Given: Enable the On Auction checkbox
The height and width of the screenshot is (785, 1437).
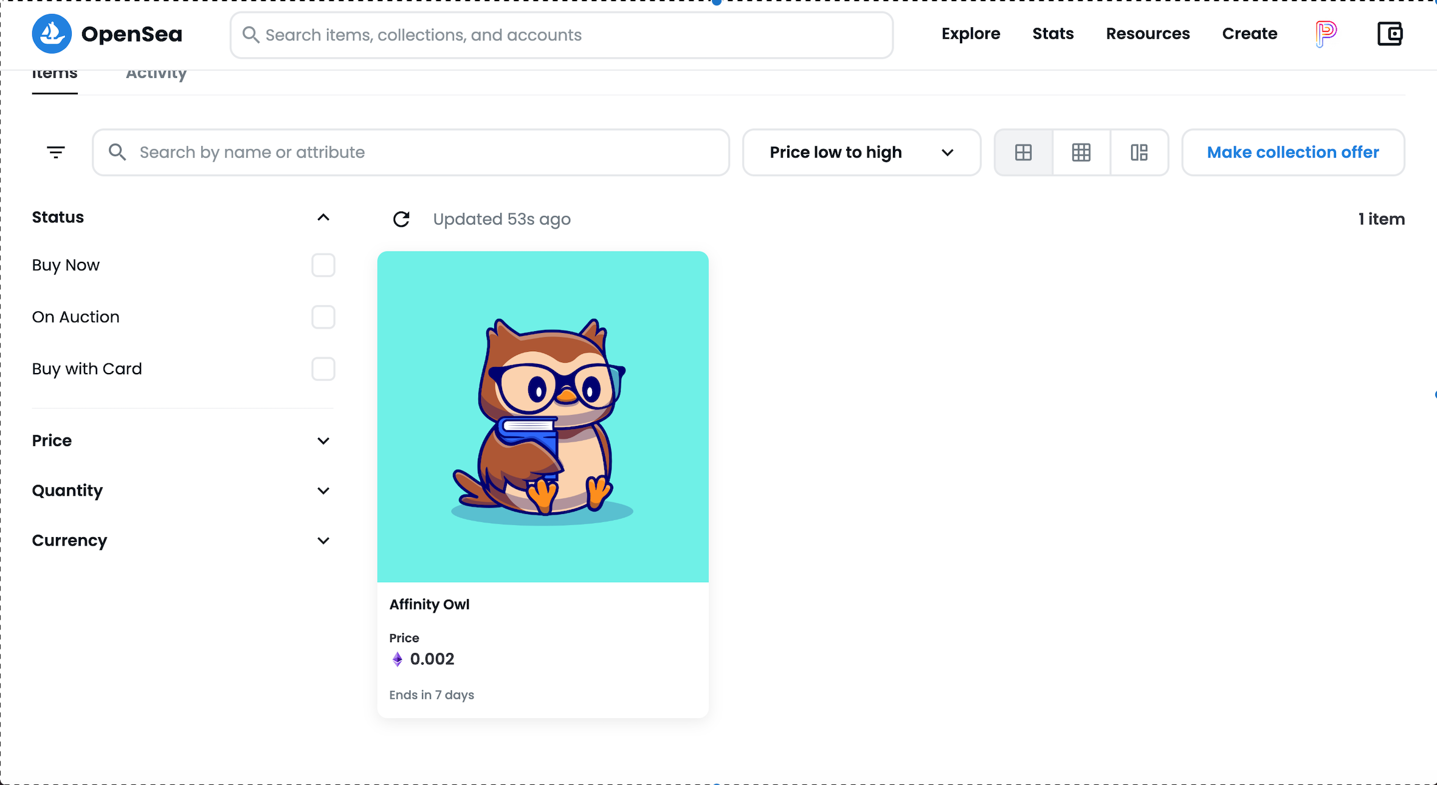Looking at the screenshot, I should (323, 317).
